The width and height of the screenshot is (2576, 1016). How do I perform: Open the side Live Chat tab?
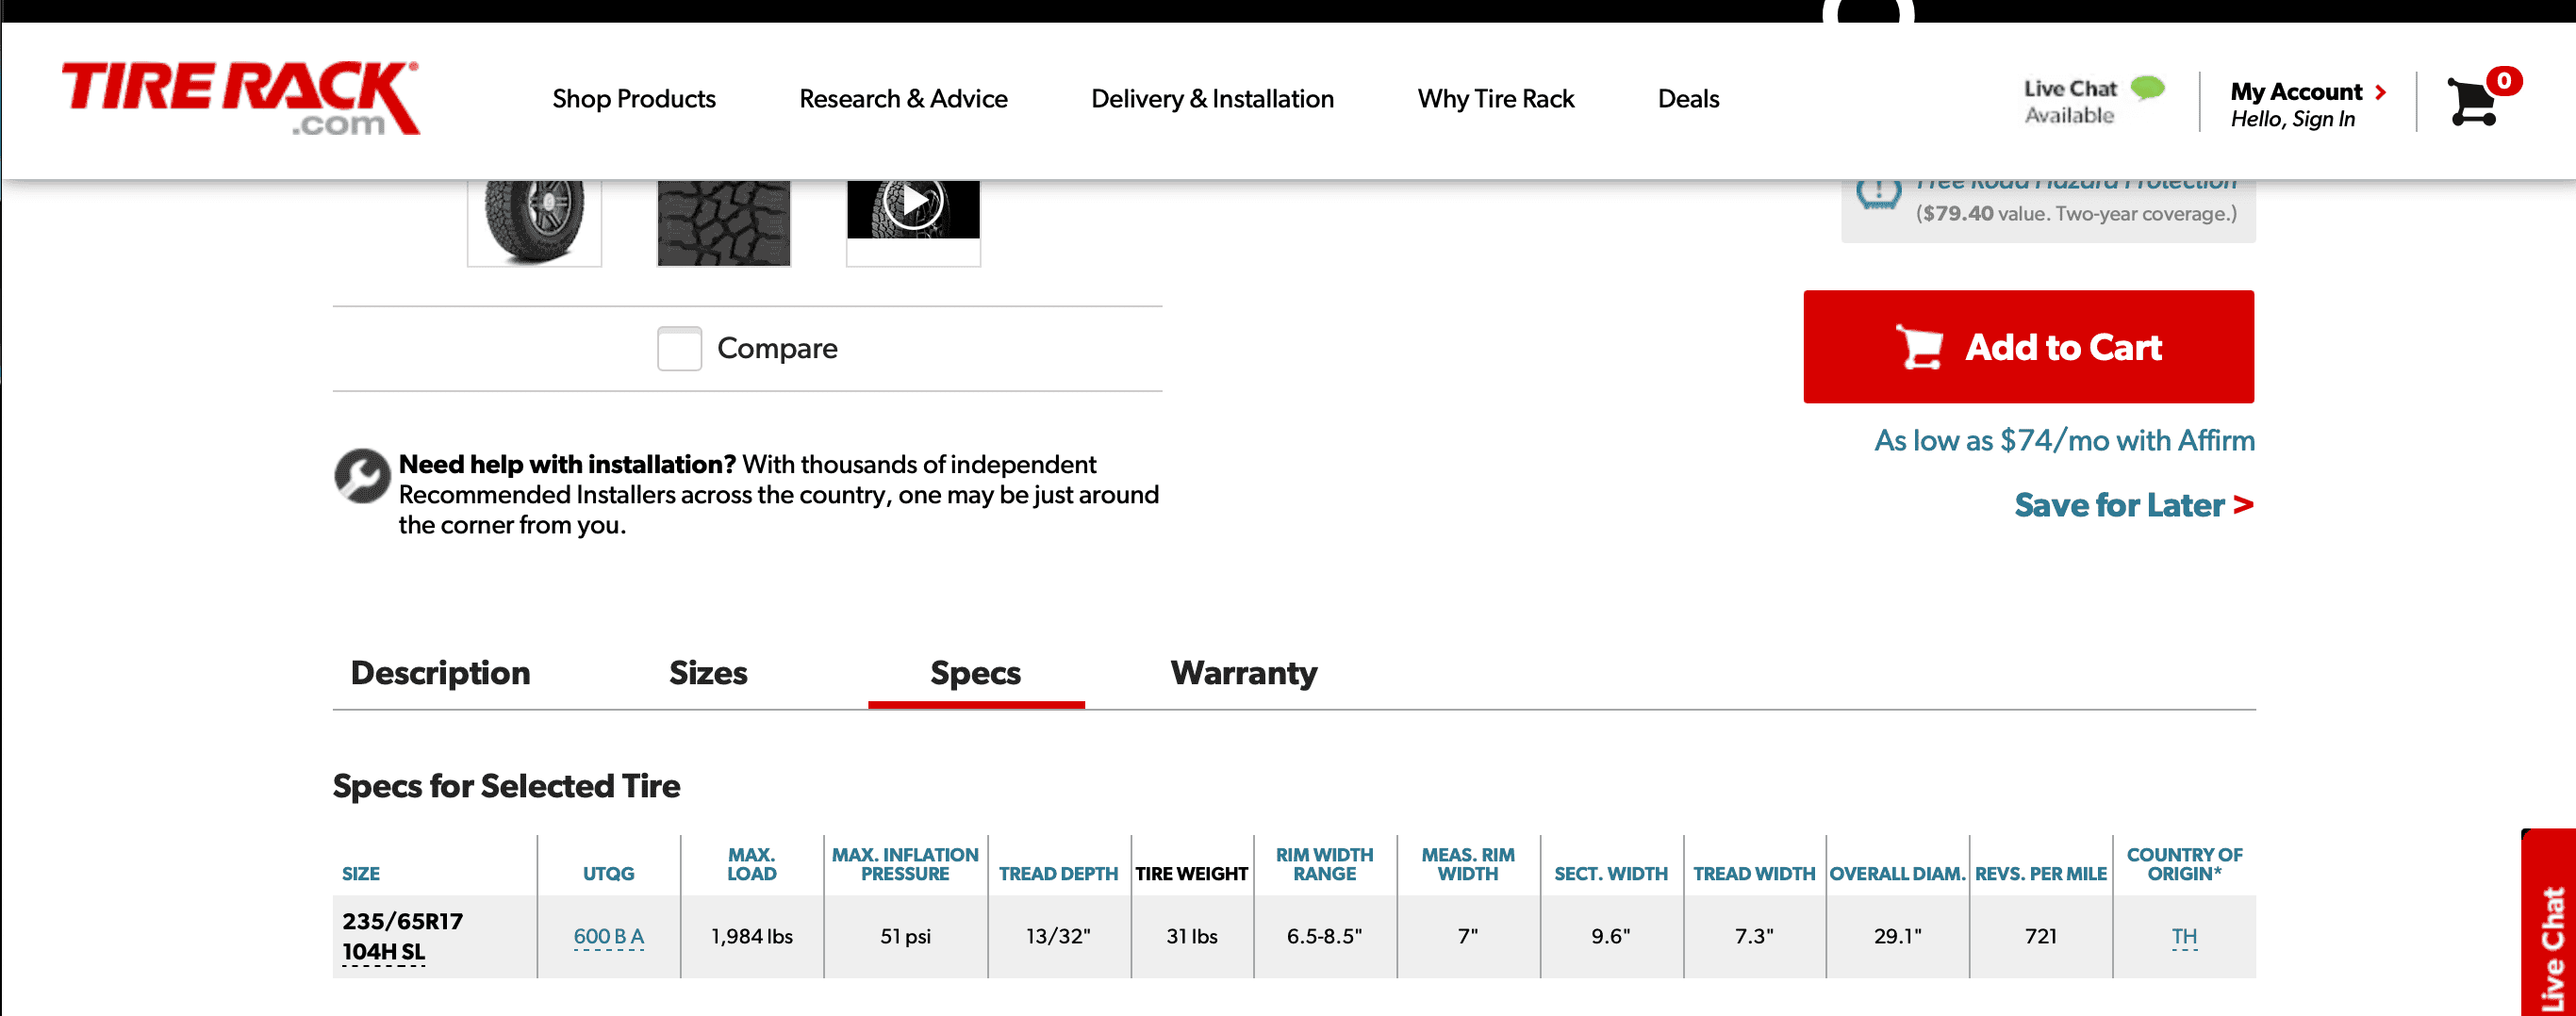(2548, 924)
